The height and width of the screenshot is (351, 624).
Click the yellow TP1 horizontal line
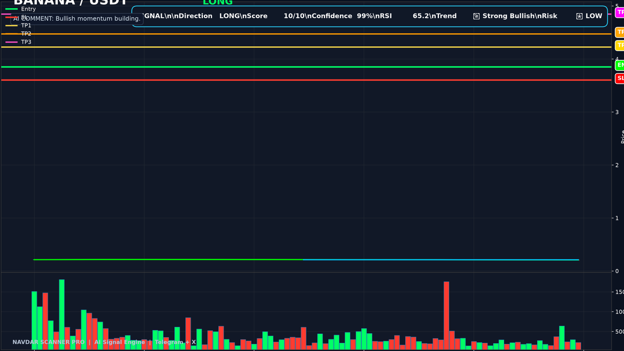click(x=306, y=47)
